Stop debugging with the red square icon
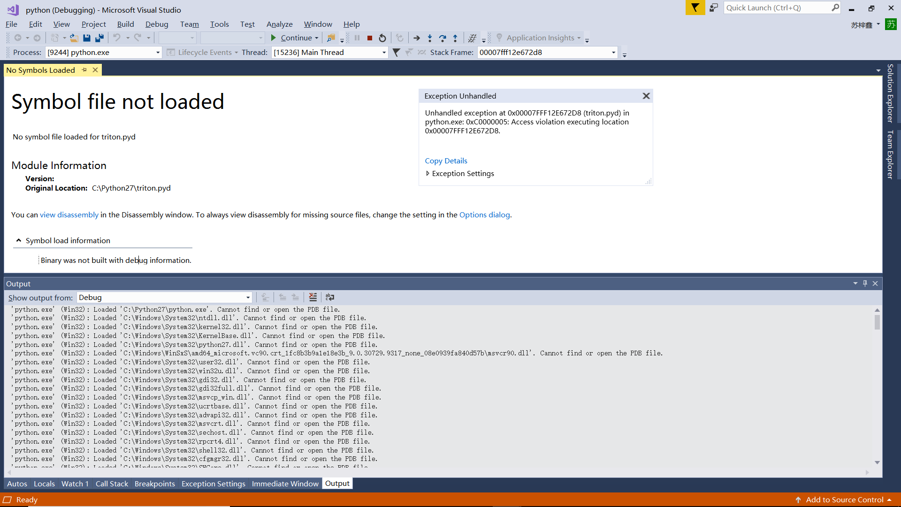The image size is (901, 507). point(370,38)
